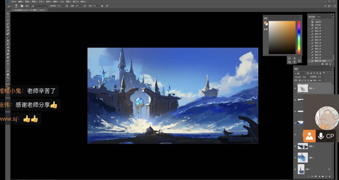This screenshot has width=339, height=180.
Task: Toggle layer filtering on or off
Action: click(323, 73)
